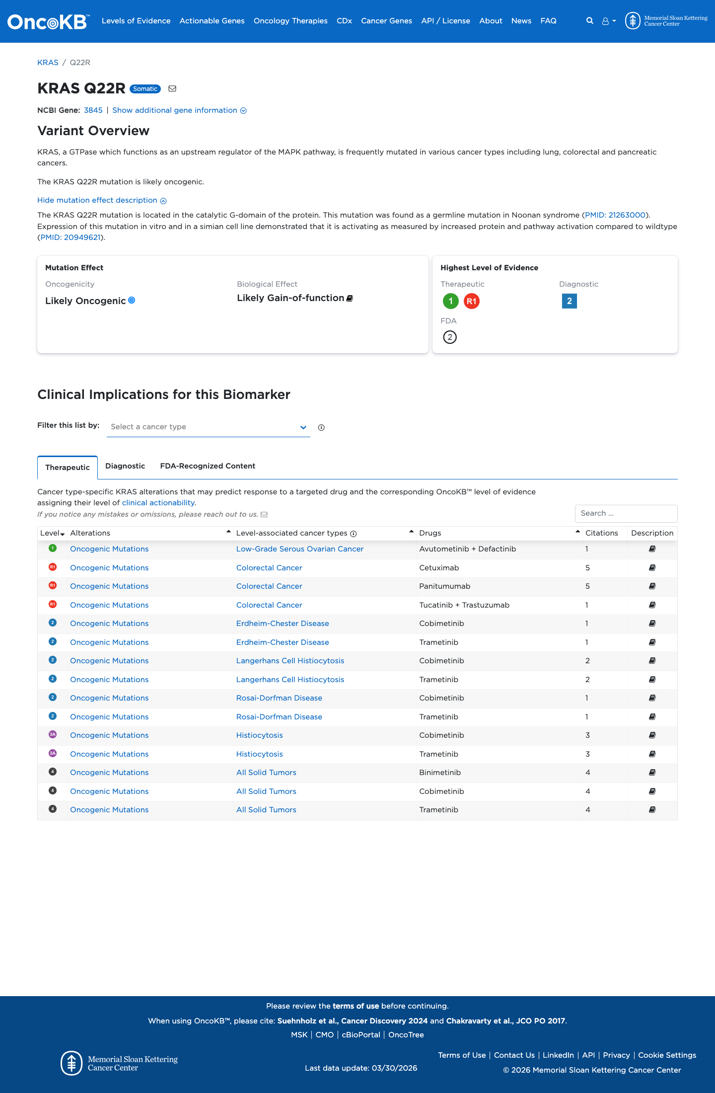Open PMID: 21263000 reference
Screen dimensions: 715x1093
[x=615, y=215]
